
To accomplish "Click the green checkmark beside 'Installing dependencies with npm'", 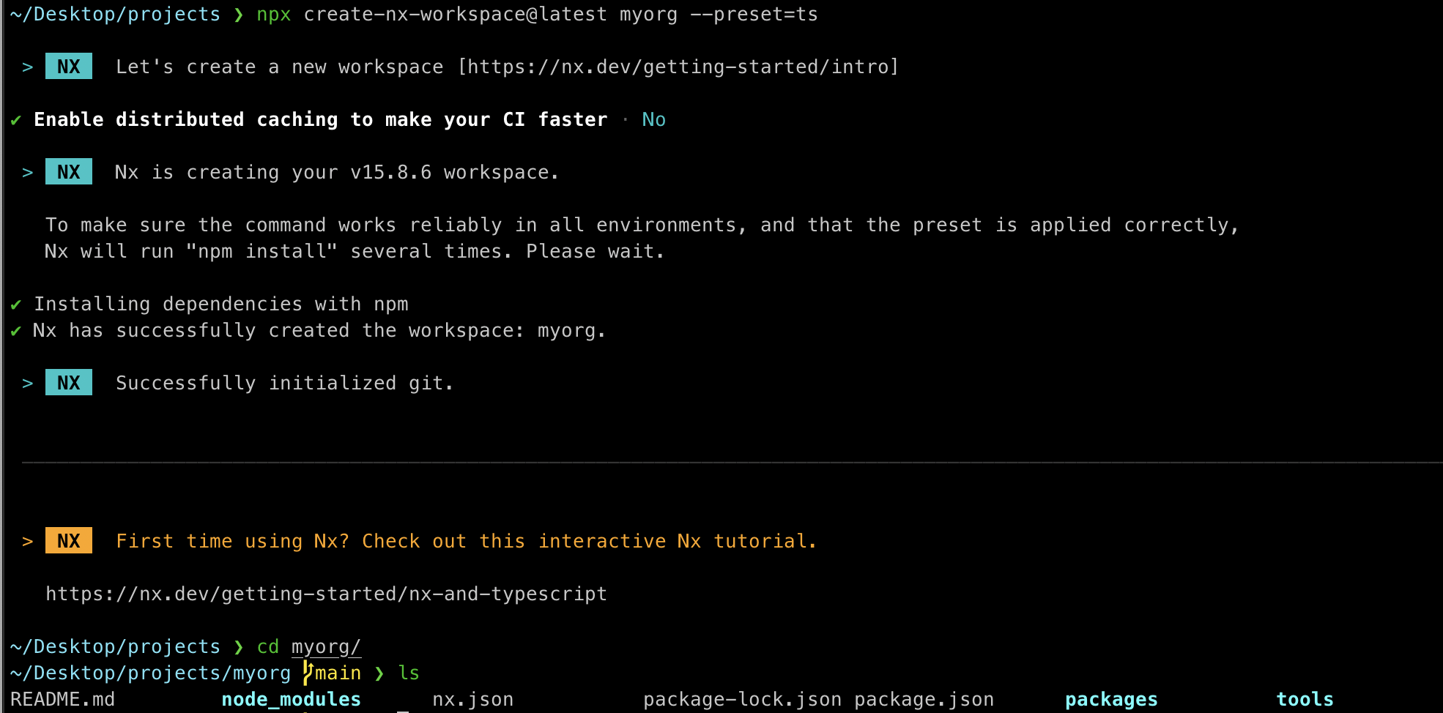I will tap(15, 303).
